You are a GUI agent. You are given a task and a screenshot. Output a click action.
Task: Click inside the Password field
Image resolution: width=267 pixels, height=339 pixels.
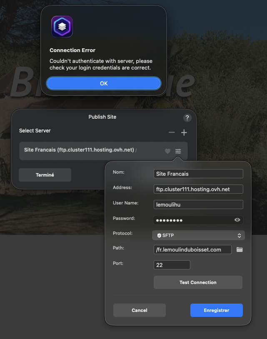pos(192,220)
